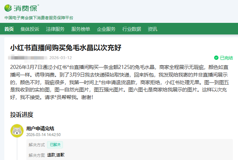The width and height of the screenshot is (238, 160).
Task: Click the 用户申请完结 progress entry title
Action: pos(40,128)
